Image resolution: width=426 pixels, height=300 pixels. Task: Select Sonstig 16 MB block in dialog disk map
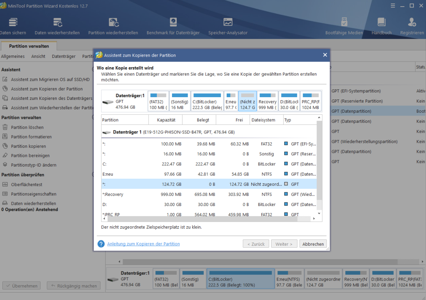[x=179, y=101]
